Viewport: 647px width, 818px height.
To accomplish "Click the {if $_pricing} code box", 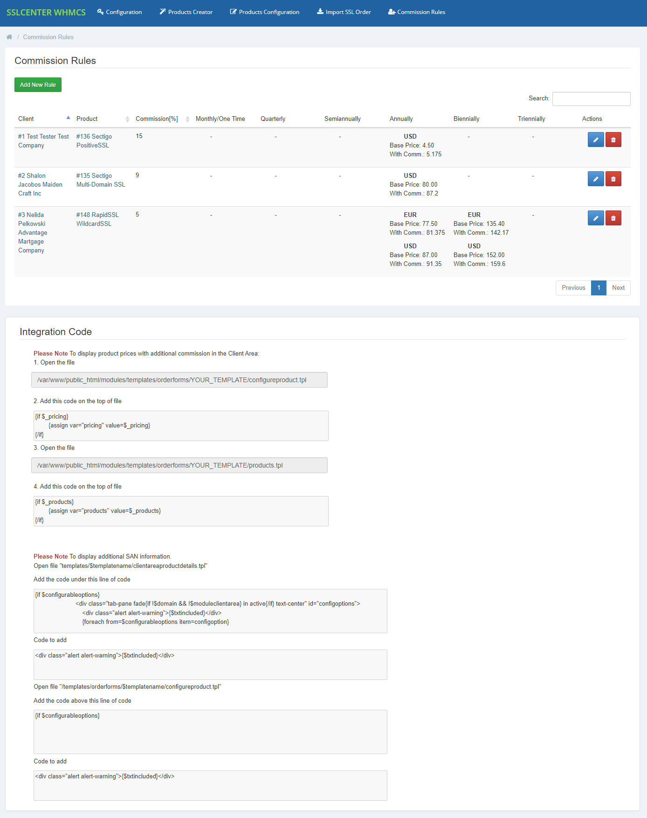I will 181,426.
